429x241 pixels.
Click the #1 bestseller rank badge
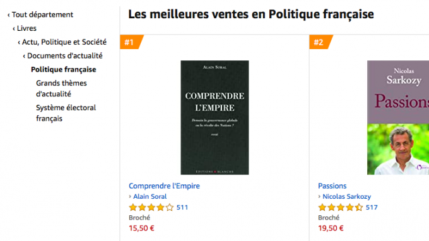tap(131, 42)
